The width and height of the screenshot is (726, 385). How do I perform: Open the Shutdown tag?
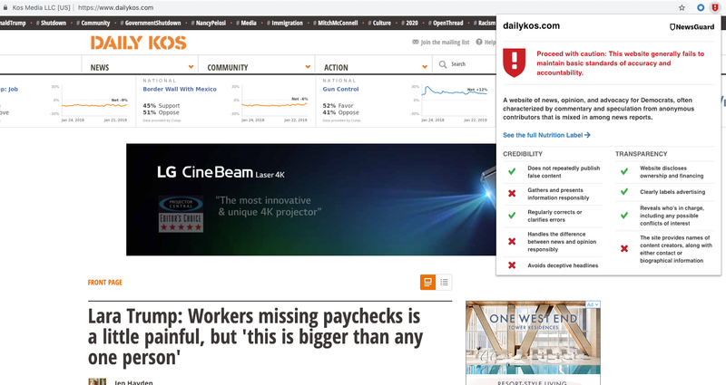point(52,23)
